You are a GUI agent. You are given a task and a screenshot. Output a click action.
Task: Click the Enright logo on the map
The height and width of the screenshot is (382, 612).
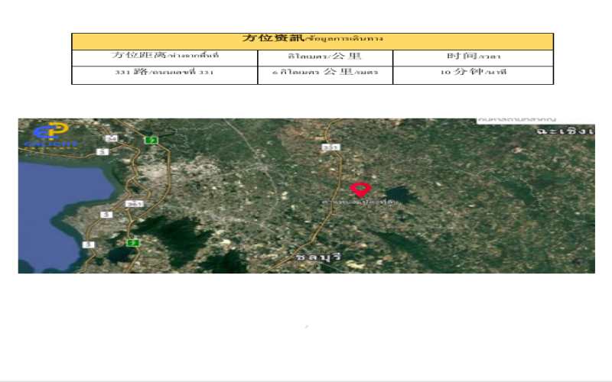tap(50, 135)
